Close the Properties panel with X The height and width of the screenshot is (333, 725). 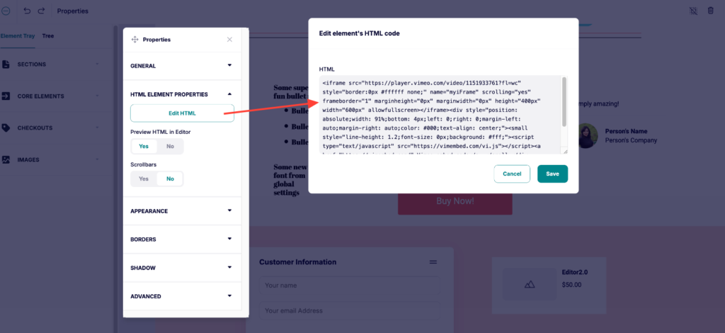coord(229,40)
